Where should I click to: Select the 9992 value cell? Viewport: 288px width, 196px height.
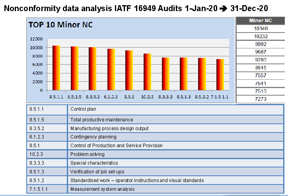click(261, 44)
